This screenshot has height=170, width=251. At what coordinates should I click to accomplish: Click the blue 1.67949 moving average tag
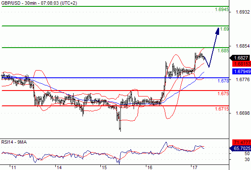242,71
